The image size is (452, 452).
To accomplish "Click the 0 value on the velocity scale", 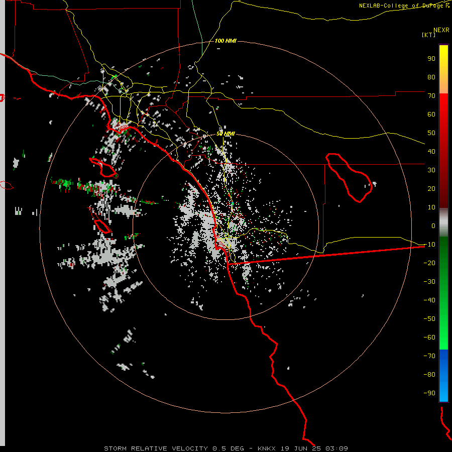I will point(433,225).
